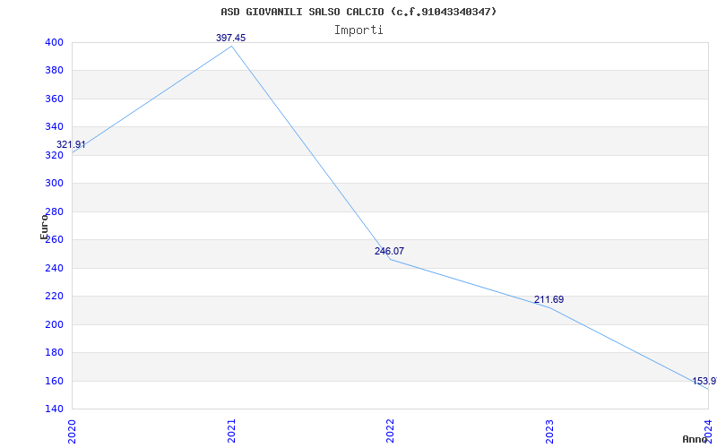The width and height of the screenshot is (717, 448).
Task: Click the 2021 x-axis label
Action: pos(231,431)
